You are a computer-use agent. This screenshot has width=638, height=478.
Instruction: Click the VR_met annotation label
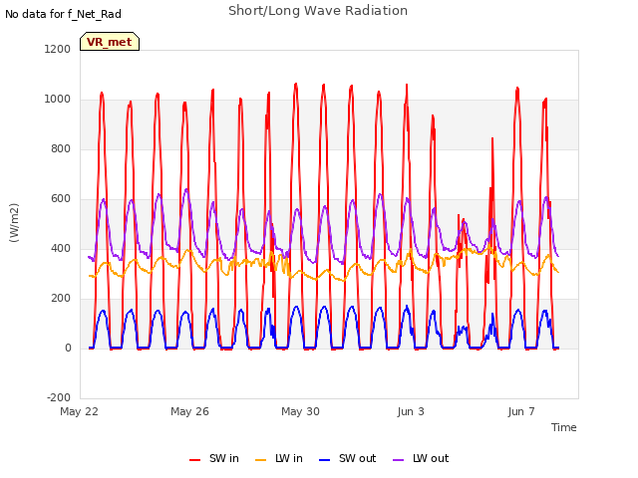coord(110,42)
